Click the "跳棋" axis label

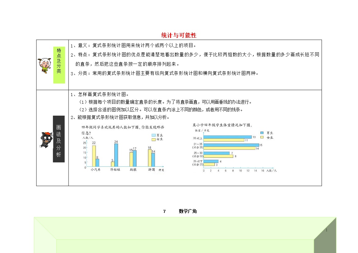tap(133, 170)
